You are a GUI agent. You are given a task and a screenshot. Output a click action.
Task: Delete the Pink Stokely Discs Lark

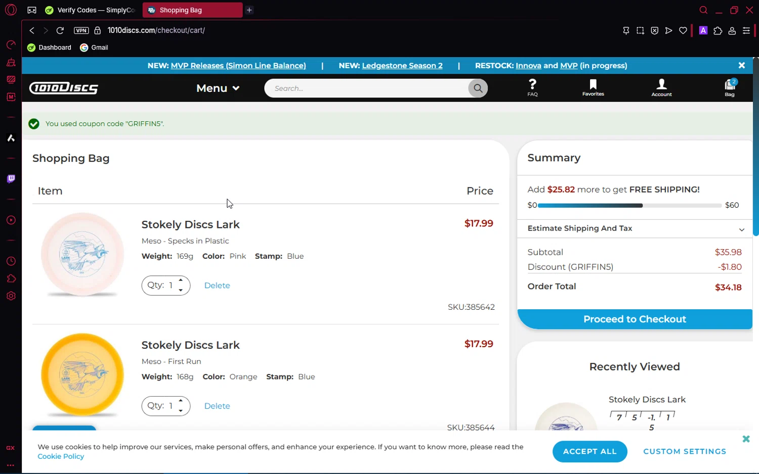click(217, 286)
